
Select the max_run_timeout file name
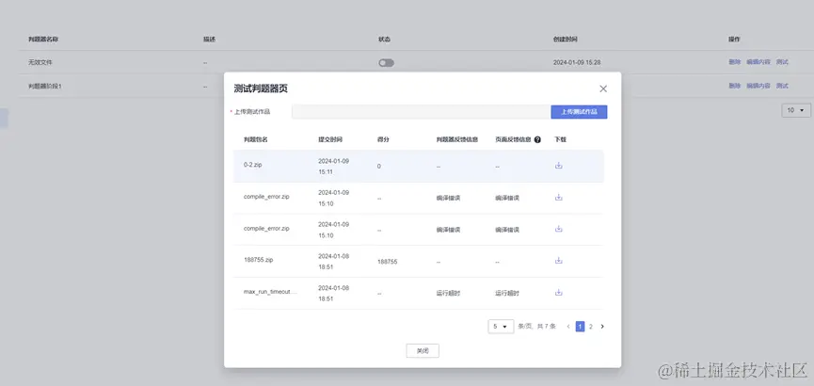(270, 292)
